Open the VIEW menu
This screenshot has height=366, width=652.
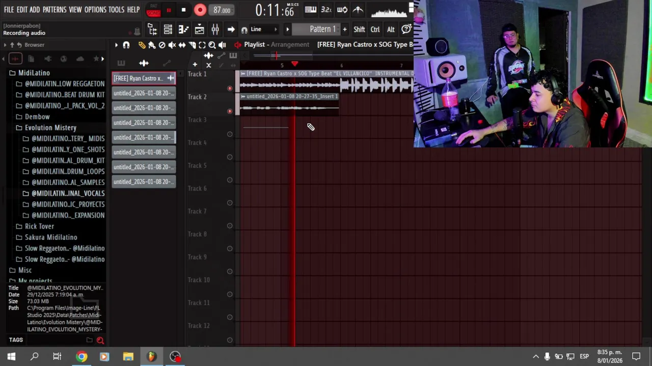tap(75, 10)
